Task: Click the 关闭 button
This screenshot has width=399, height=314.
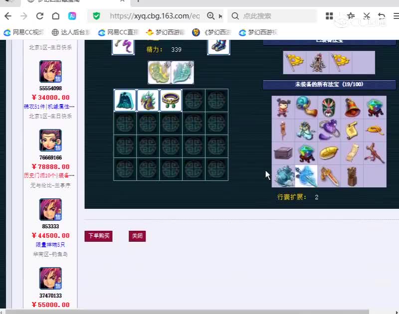Action: (x=137, y=236)
